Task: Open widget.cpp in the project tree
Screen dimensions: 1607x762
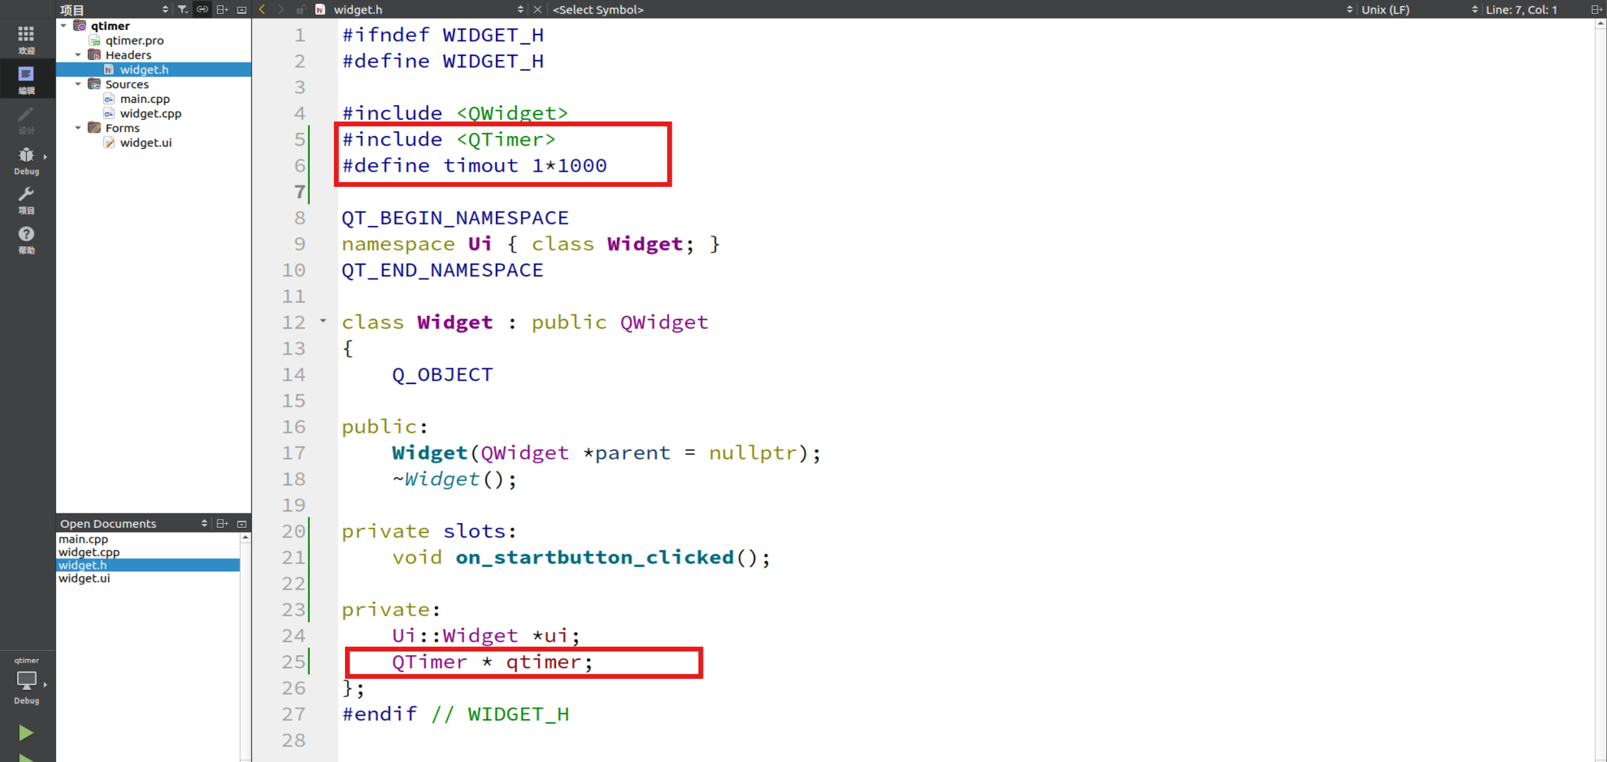Action: (150, 113)
